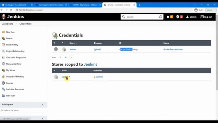Collapse the panel below the Build Queue
This screenshot has width=218, height=123.
pos(43,119)
